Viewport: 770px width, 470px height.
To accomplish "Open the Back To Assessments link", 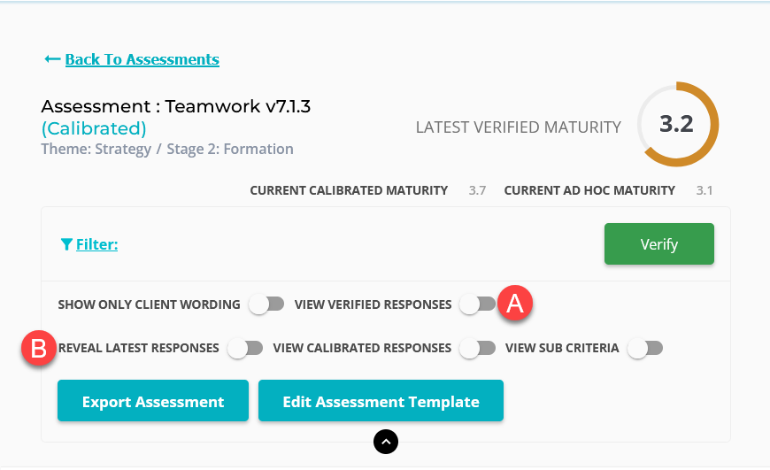I will (x=142, y=59).
